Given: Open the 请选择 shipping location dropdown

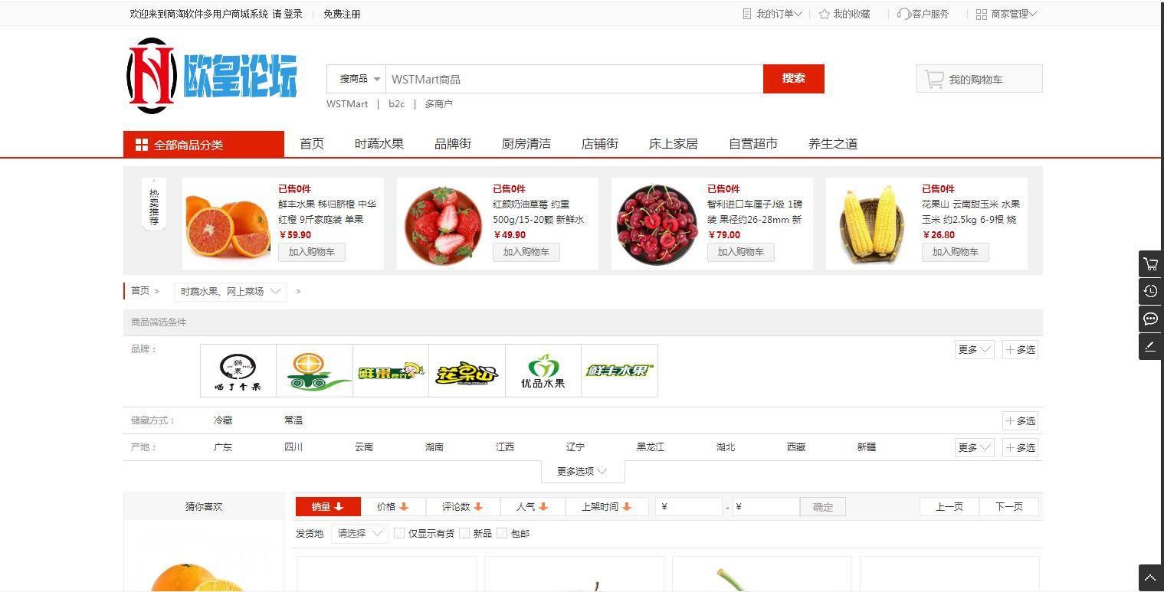Looking at the screenshot, I should coord(358,533).
